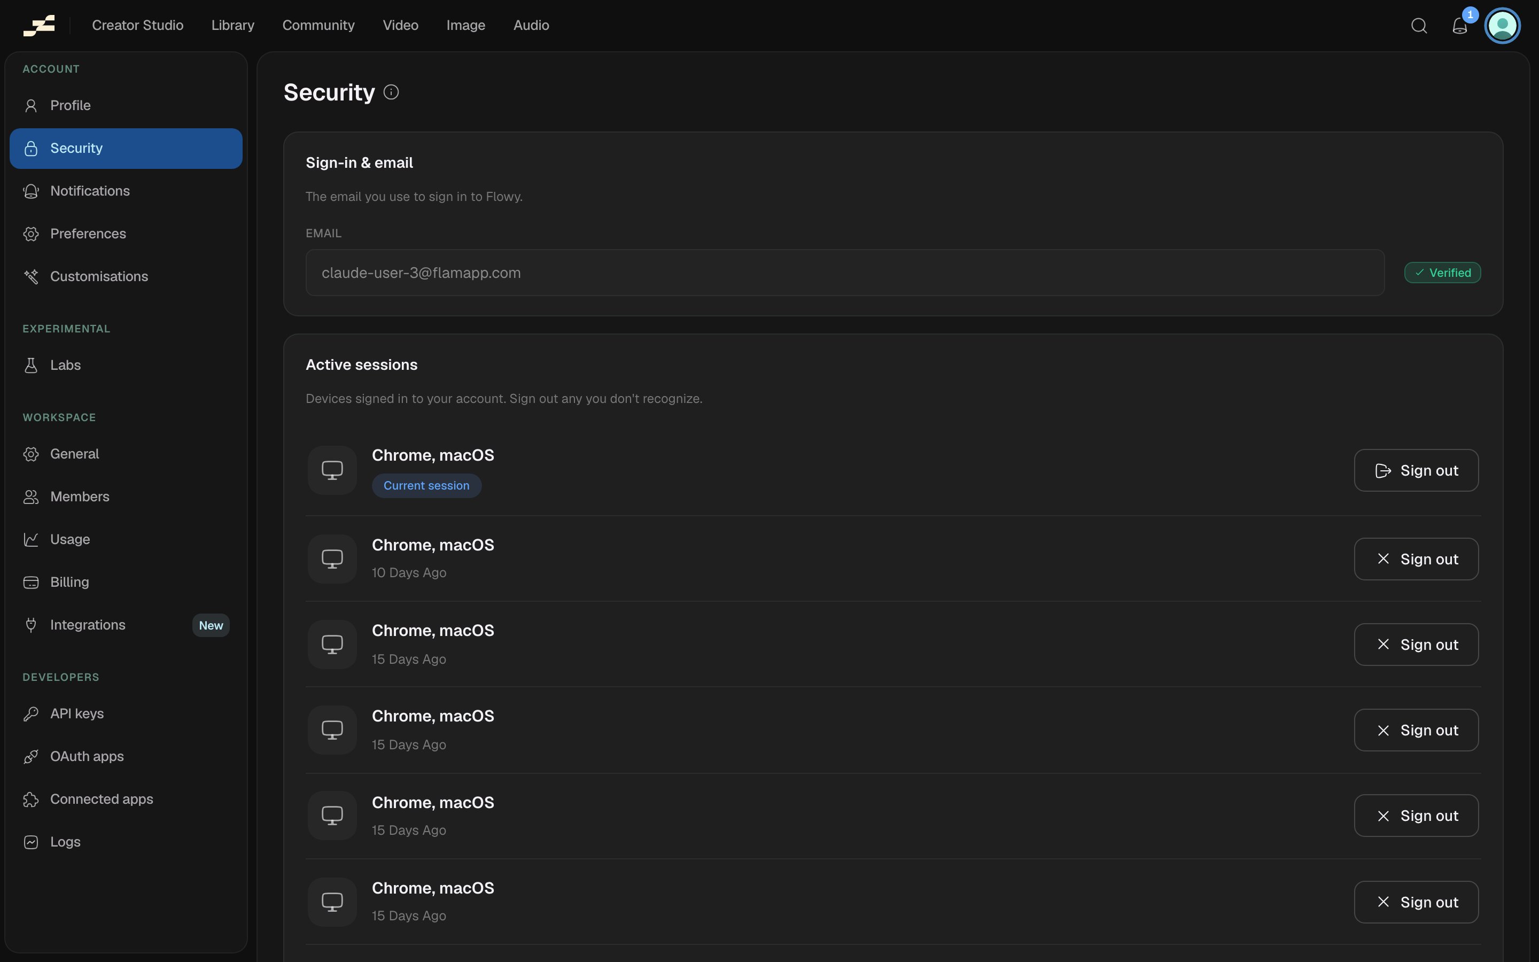Click the Active sessions heading

pos(361,364)
